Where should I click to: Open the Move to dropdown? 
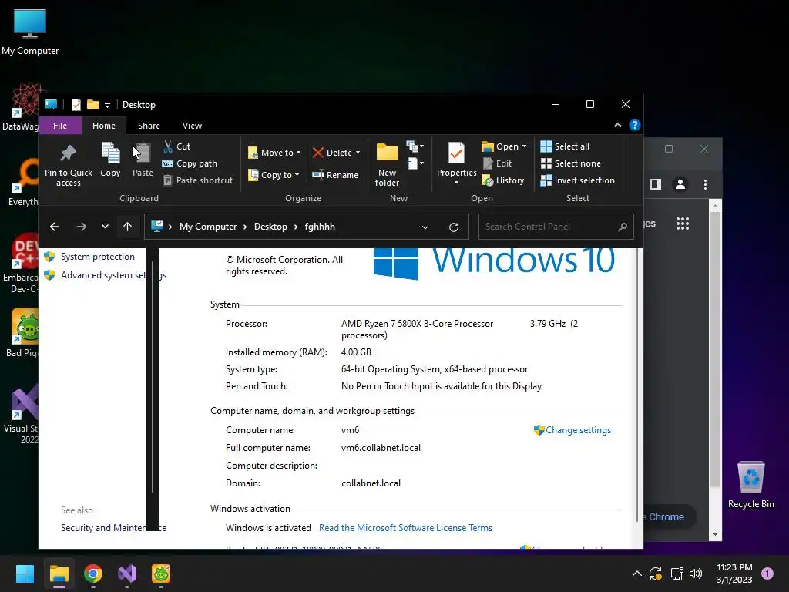[274, 153]
